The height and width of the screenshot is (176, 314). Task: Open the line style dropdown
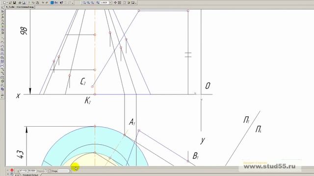point(70,171)
